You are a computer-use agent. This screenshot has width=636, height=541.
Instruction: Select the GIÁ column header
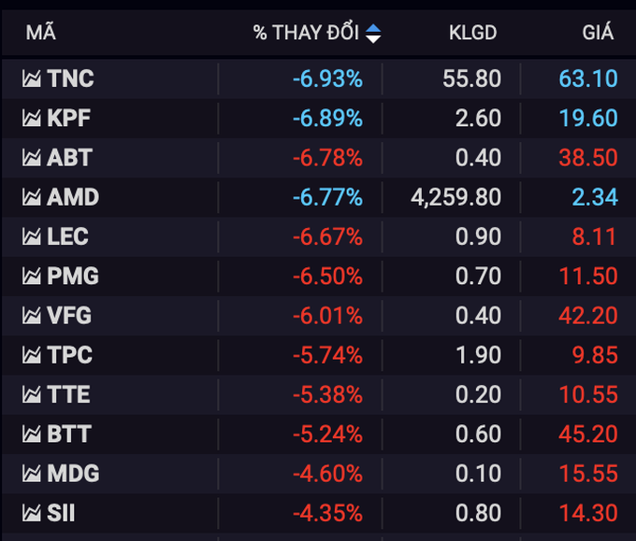point(598,34)
